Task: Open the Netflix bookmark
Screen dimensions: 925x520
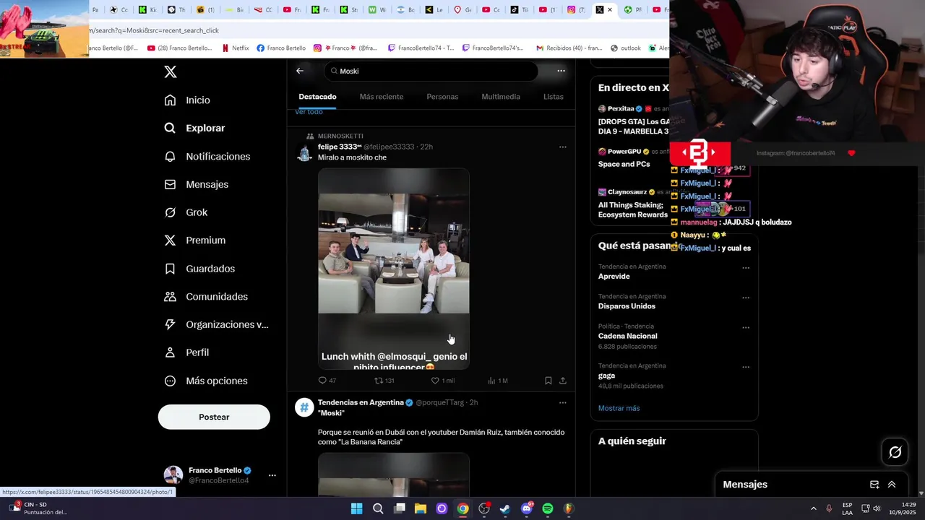Action: click(x=236, y=48)
